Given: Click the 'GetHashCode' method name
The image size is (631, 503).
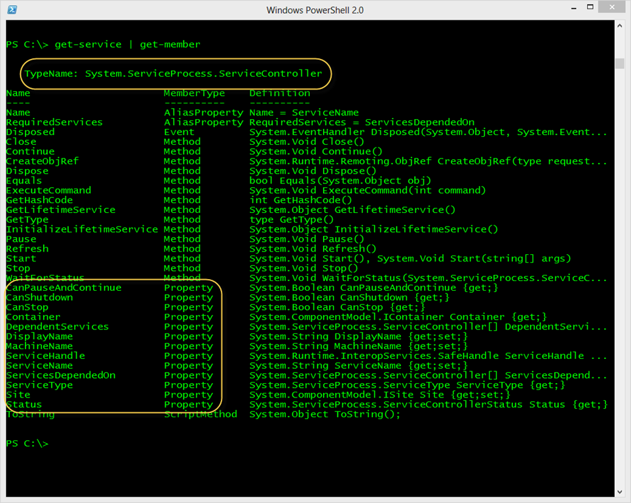Looking at the screenshot, I should pyautogui.click(x=39, y=200).
